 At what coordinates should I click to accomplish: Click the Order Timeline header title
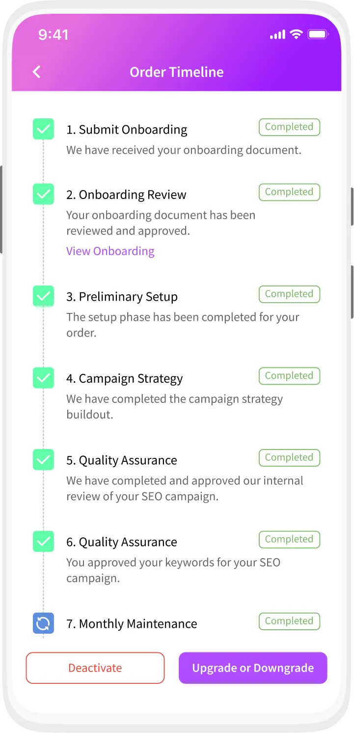[x=177, y=72]
